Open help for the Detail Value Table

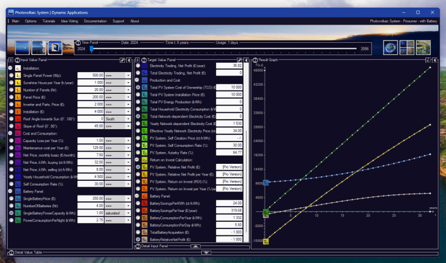coord(11,252)
